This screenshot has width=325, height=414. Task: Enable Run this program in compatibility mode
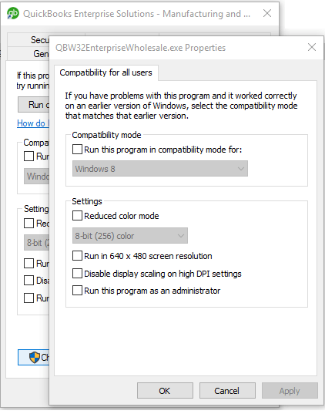click(77, 149)
